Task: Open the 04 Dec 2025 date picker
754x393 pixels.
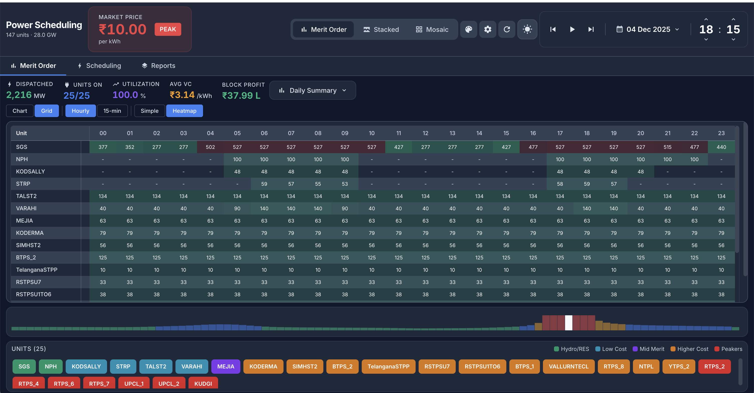Action: pos(648,29)
